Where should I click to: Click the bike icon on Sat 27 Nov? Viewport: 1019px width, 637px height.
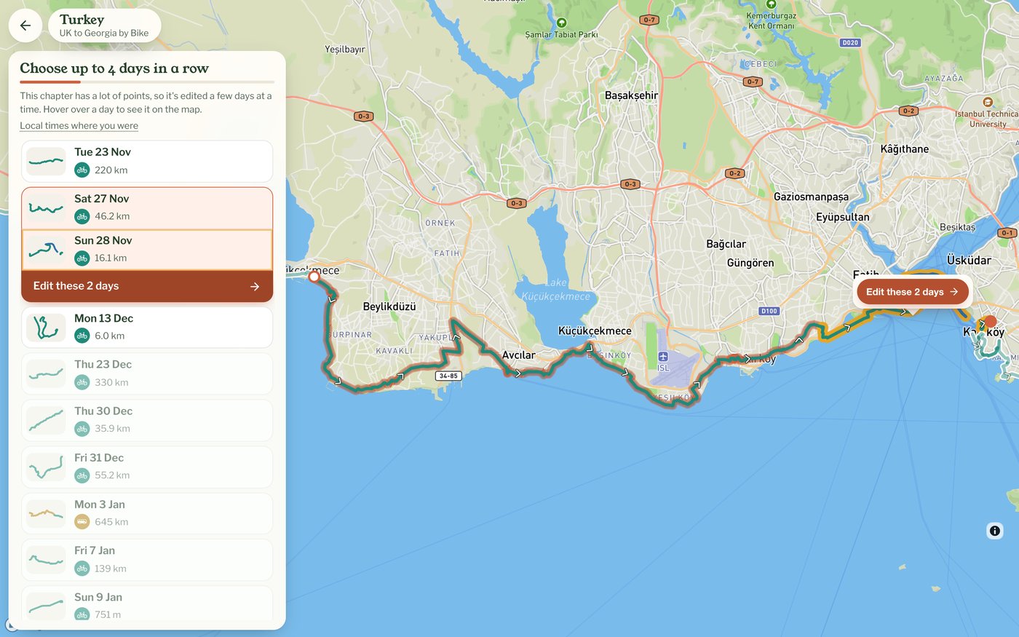point(82,216)
